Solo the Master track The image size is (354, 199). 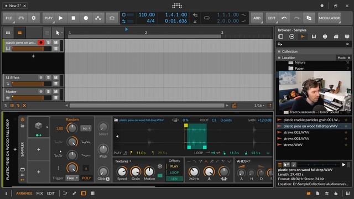click(48, 92)
